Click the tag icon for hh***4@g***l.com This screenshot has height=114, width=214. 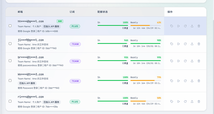172,26
